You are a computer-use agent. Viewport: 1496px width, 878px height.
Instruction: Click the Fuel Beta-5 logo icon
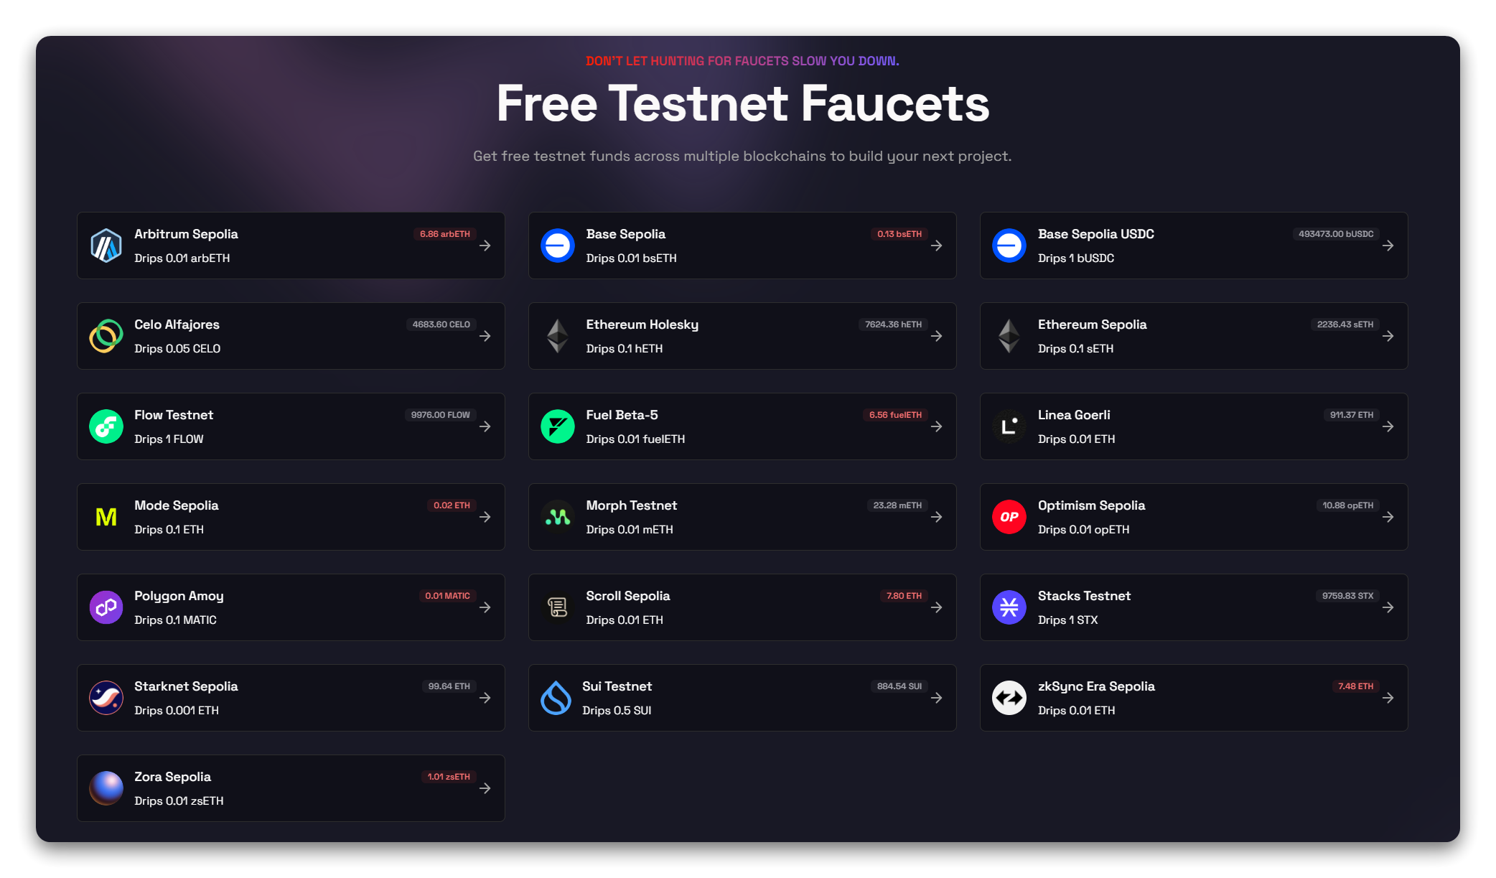(x=558, y=426)
